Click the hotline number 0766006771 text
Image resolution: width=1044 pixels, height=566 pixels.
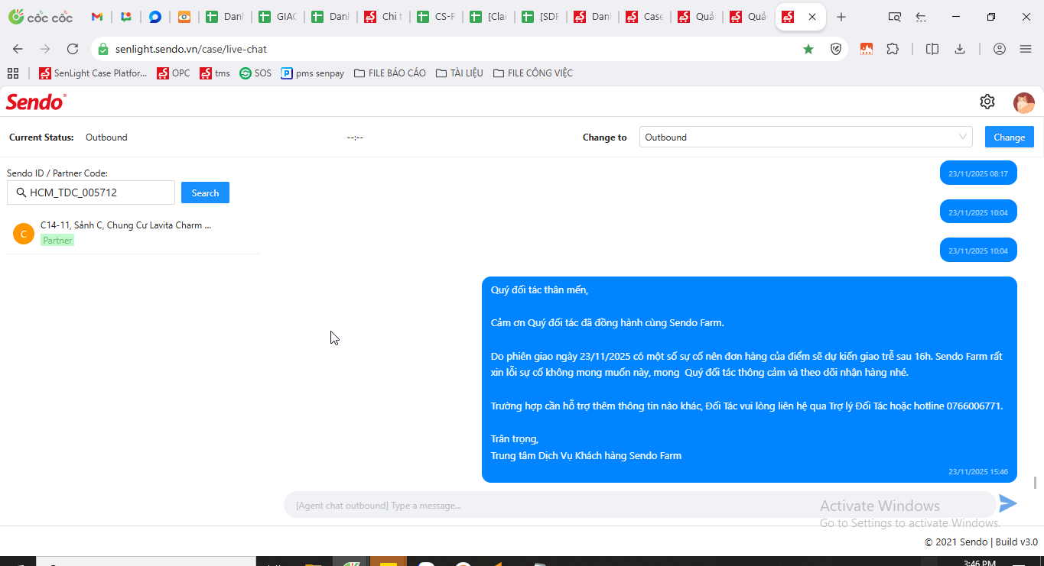pos(973,406)
